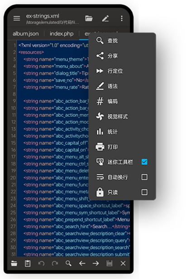The width and height of the screenshot is (186, 279).
Task: Select 查找 (Find) from the menu
Action: coord(122,41)
